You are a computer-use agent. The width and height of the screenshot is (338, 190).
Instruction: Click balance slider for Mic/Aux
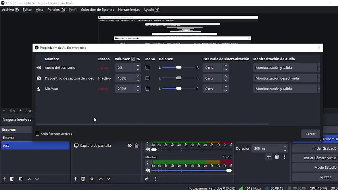click(178, 89)
